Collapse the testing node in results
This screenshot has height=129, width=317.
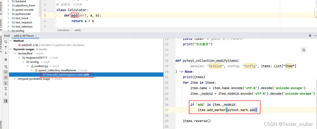(x=24, y=62)
